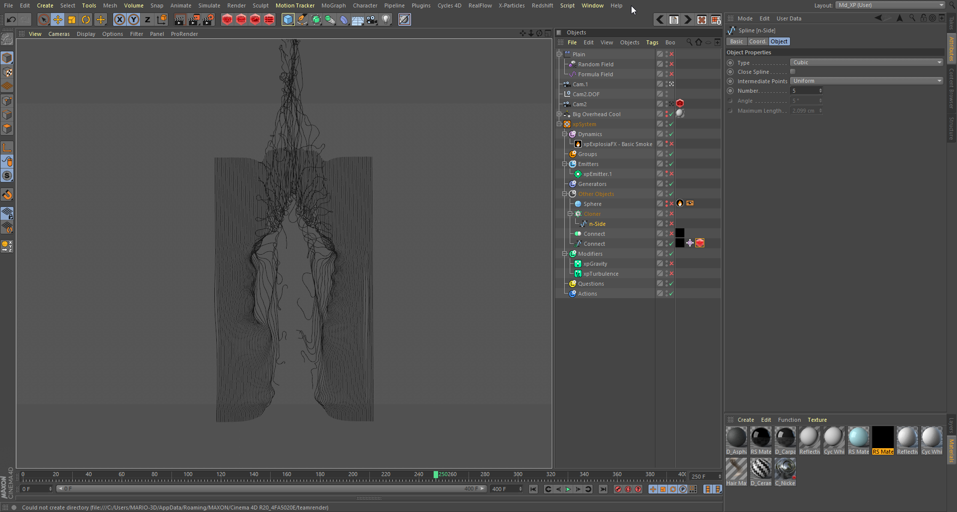Image resolution: width=957 pixels, height=512 pixels.
Task: Click the timeline playhead at frame 250
Action: tap(436, 475)
